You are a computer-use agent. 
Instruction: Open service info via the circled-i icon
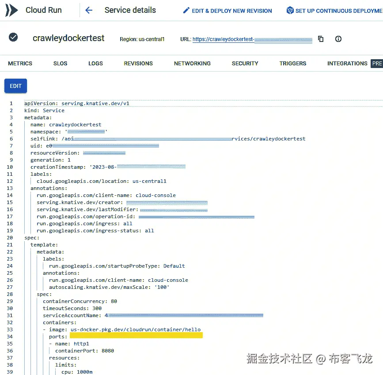tap(338, 39)
